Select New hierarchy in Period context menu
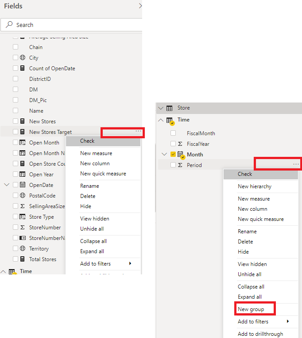This screenshot has height=338, width=302. click(255, 186)
